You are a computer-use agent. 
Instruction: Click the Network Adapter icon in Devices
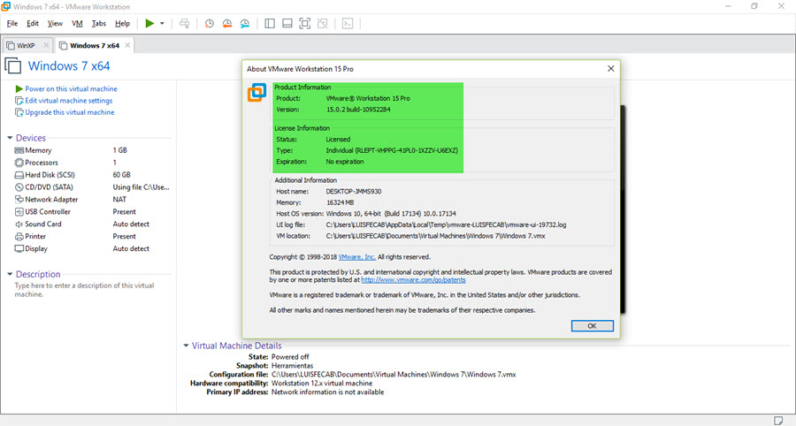coord(19,200)
